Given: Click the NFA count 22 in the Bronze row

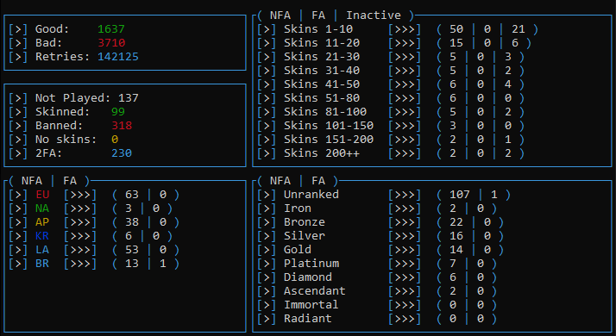Looking at the screenshot, I should point(456,222).
